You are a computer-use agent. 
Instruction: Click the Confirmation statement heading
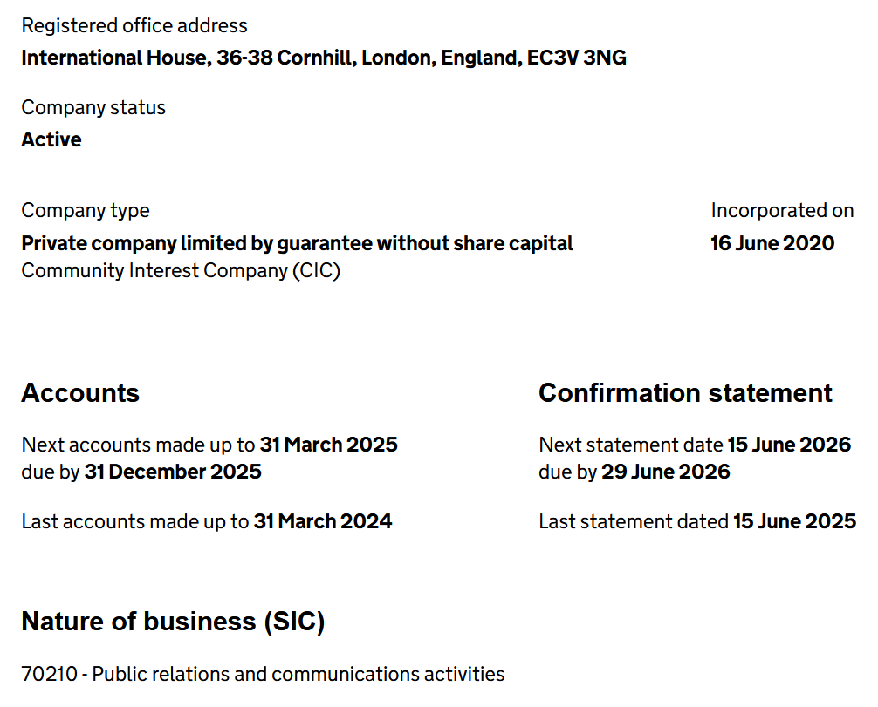coord(685,393)
